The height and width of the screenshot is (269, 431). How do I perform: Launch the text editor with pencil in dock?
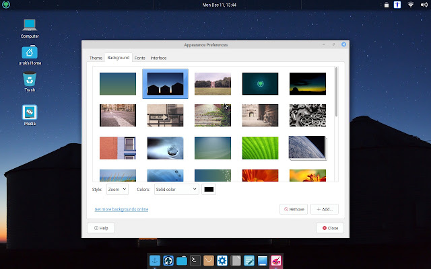click(249, 260)
